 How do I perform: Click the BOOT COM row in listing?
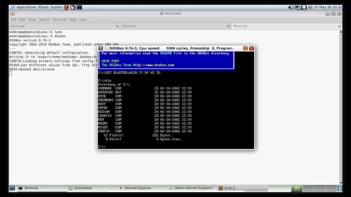pos(145,104)
